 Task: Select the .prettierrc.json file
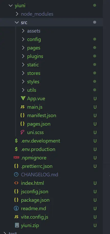point(37,166)
